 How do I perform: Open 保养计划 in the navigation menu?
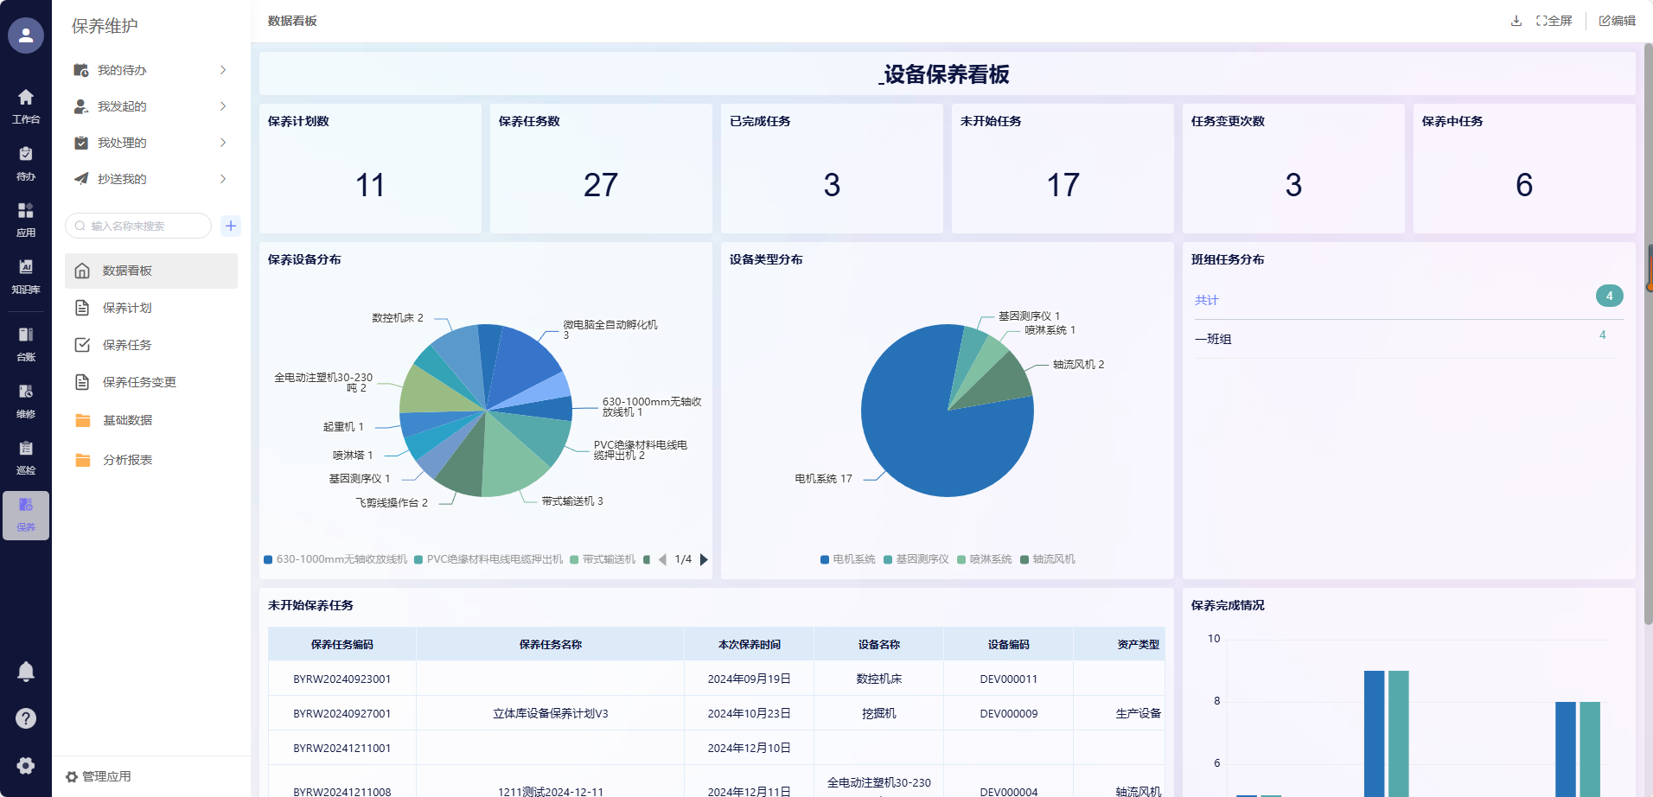click(127, 308)
